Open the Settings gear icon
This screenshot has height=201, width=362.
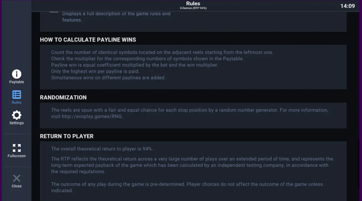coord(16,115)
